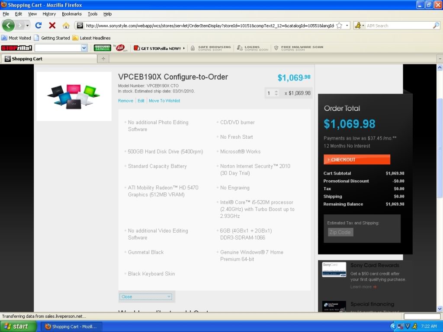
Task: Reload the page with the Refresh icon
Action: point(39,26)
